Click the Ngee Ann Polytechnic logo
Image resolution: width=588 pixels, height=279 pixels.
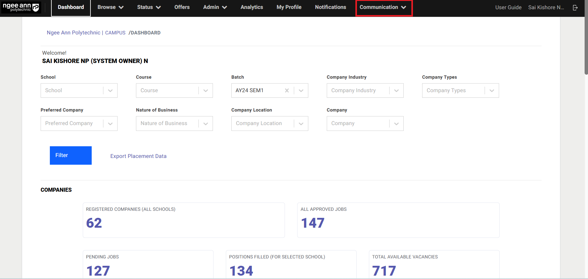[21, 7]
